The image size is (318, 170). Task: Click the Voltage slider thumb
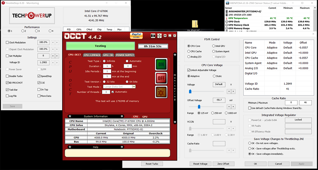(x=190, y=91)
